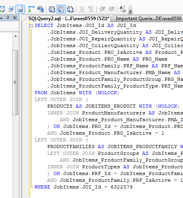
Task: Click the value 6322579 in WHERE clause
Action: point(122,187)
